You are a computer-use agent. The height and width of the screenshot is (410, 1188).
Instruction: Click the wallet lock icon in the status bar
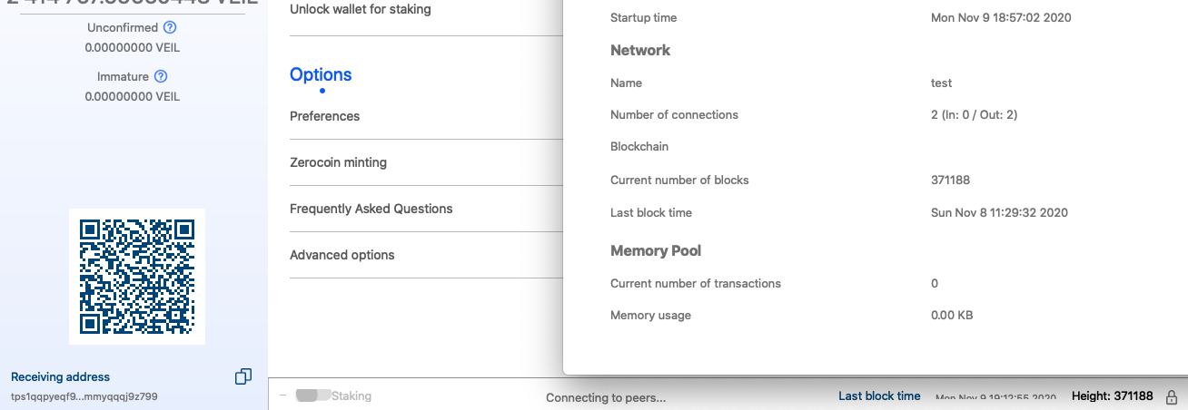point(1172,396)
